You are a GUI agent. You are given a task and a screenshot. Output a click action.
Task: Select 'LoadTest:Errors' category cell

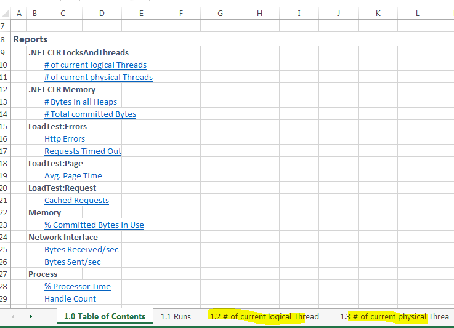click(57, 126)
